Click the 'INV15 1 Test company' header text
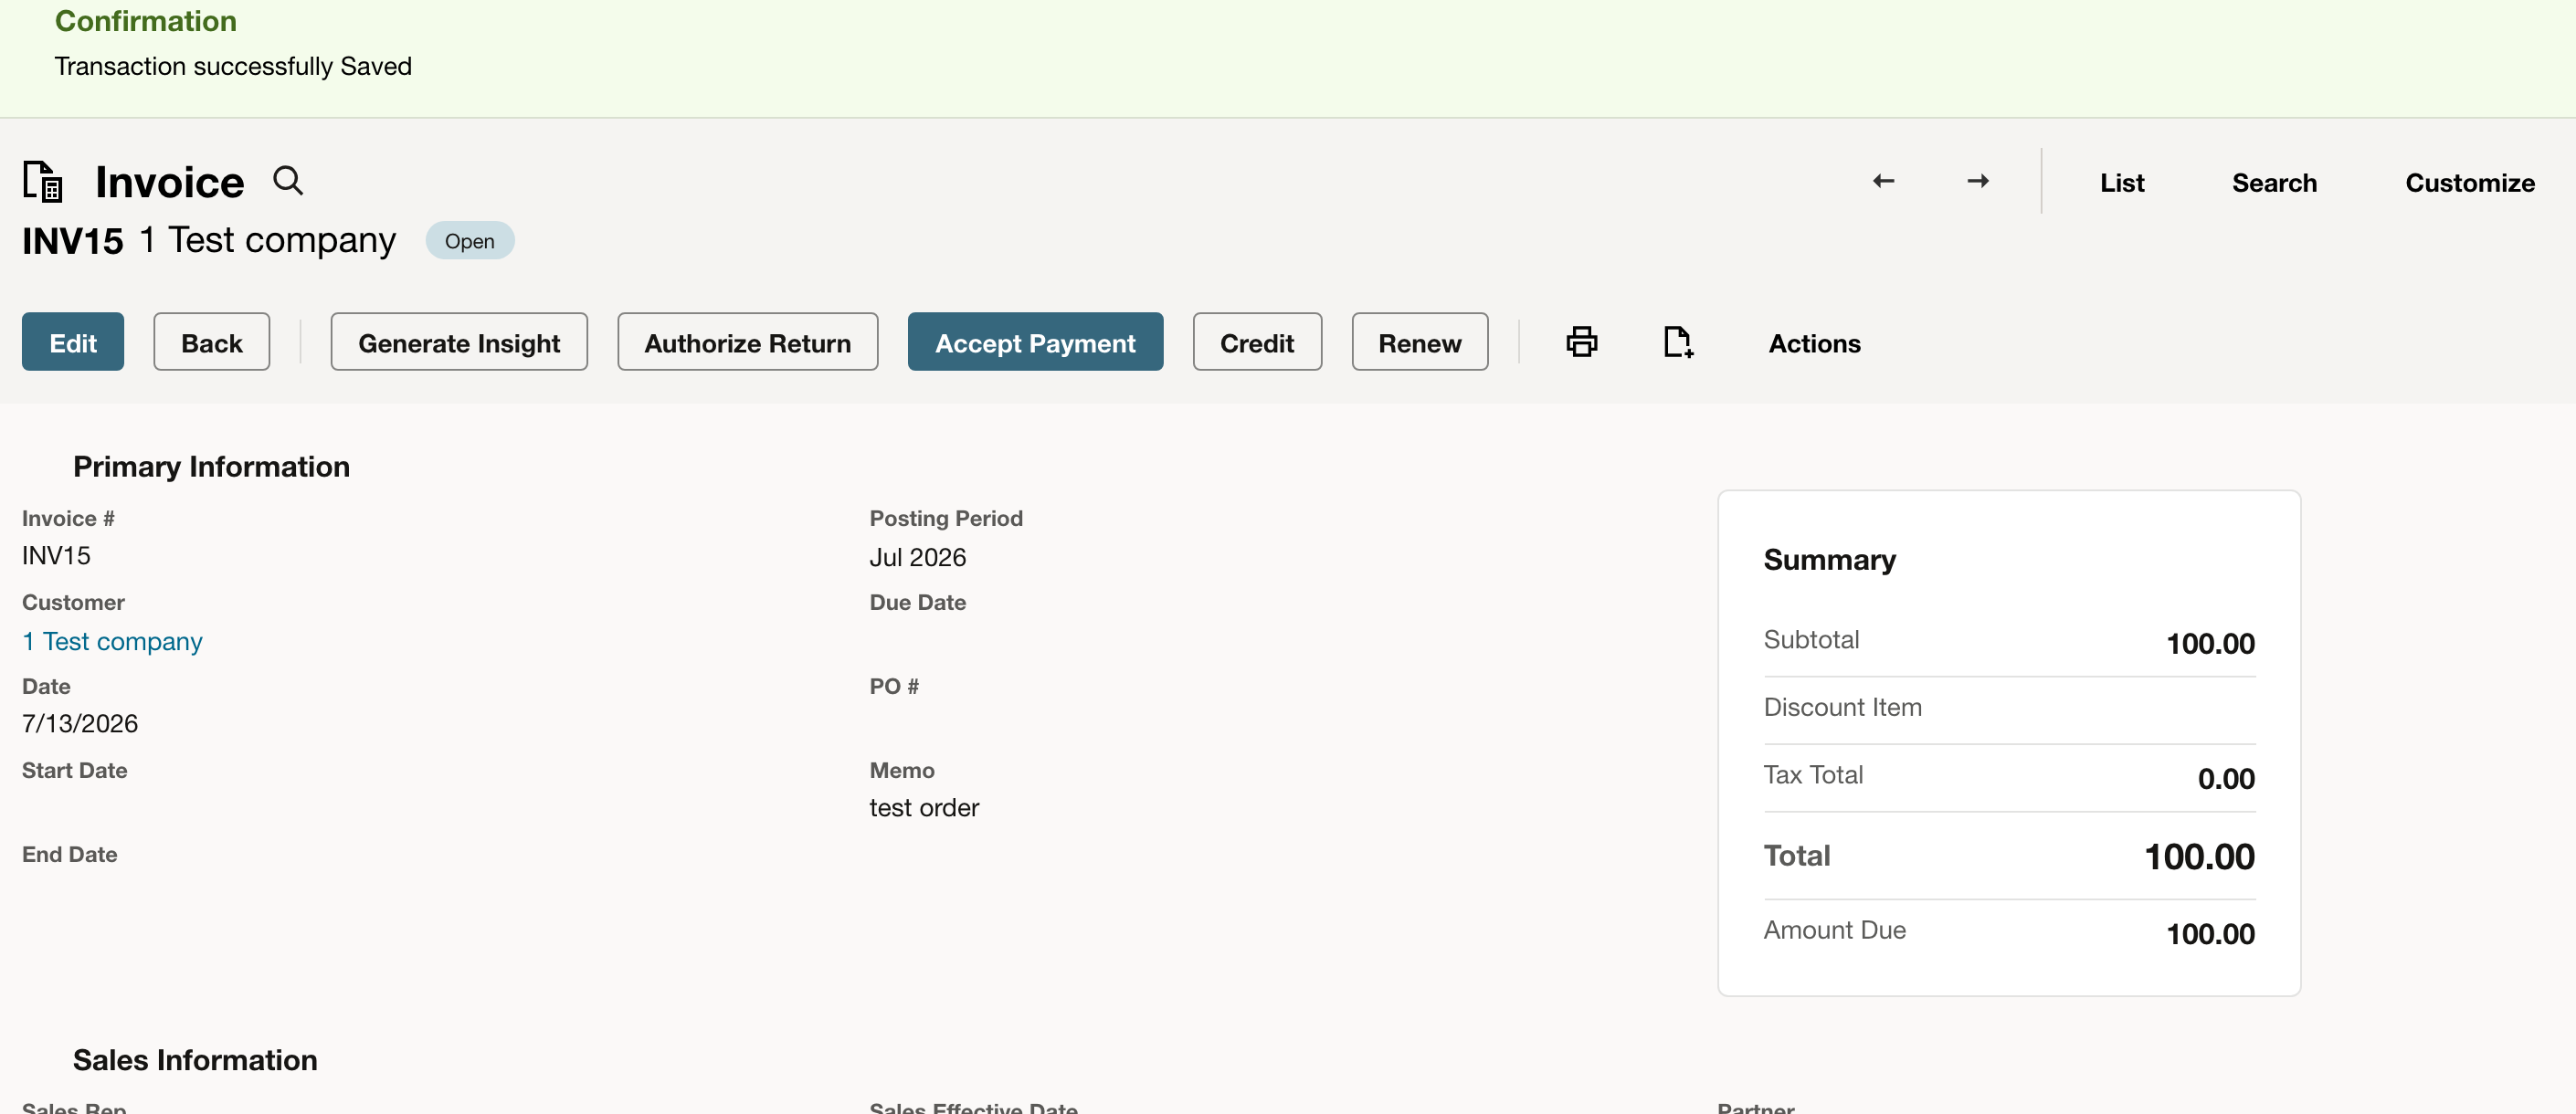 tap(208, 240)
